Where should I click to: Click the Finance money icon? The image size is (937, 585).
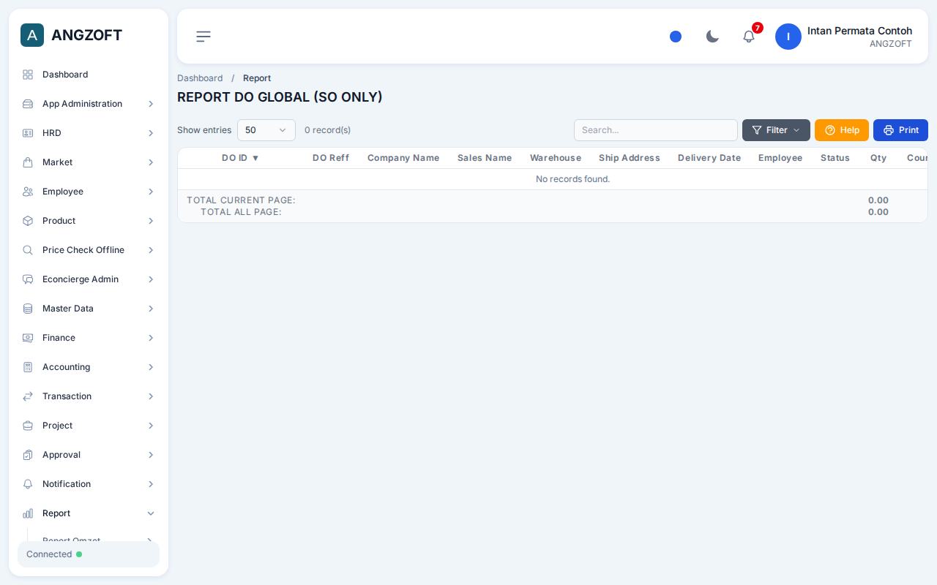coord(28,338)
